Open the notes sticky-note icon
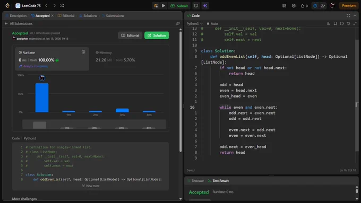361x203 pixels. click(196, 6)
